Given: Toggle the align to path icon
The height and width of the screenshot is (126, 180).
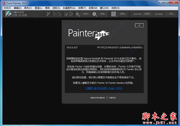Looking at the screenshot, I should [66, 14].
